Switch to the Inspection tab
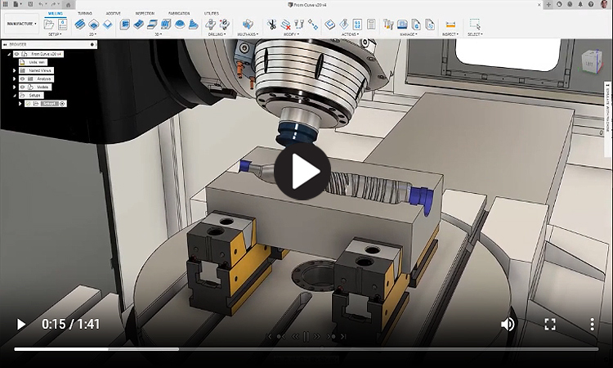613x368 pixels. [145, 13]
